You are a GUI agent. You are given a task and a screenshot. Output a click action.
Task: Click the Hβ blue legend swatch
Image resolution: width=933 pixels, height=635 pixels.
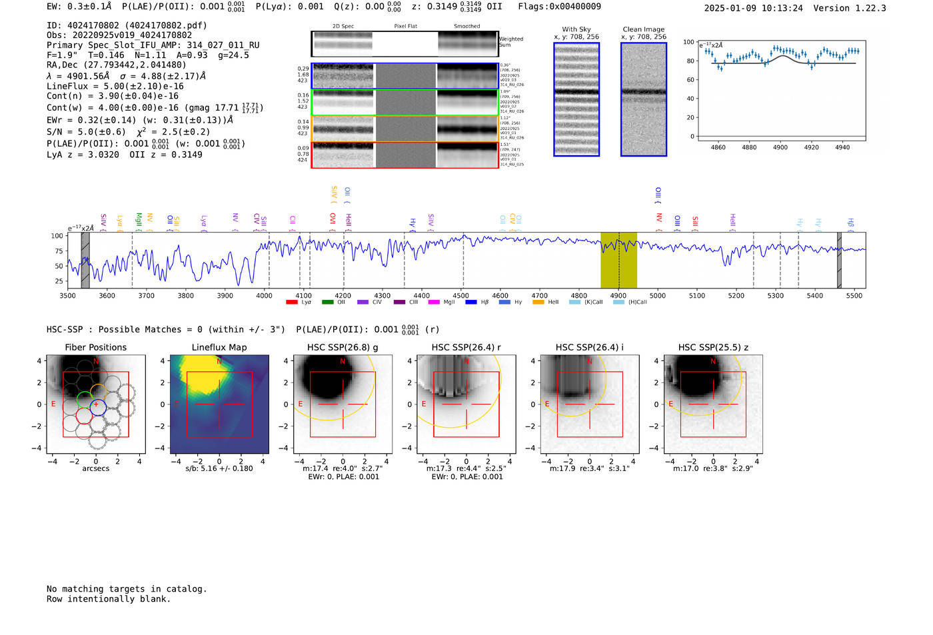click(x=471, y=303)
